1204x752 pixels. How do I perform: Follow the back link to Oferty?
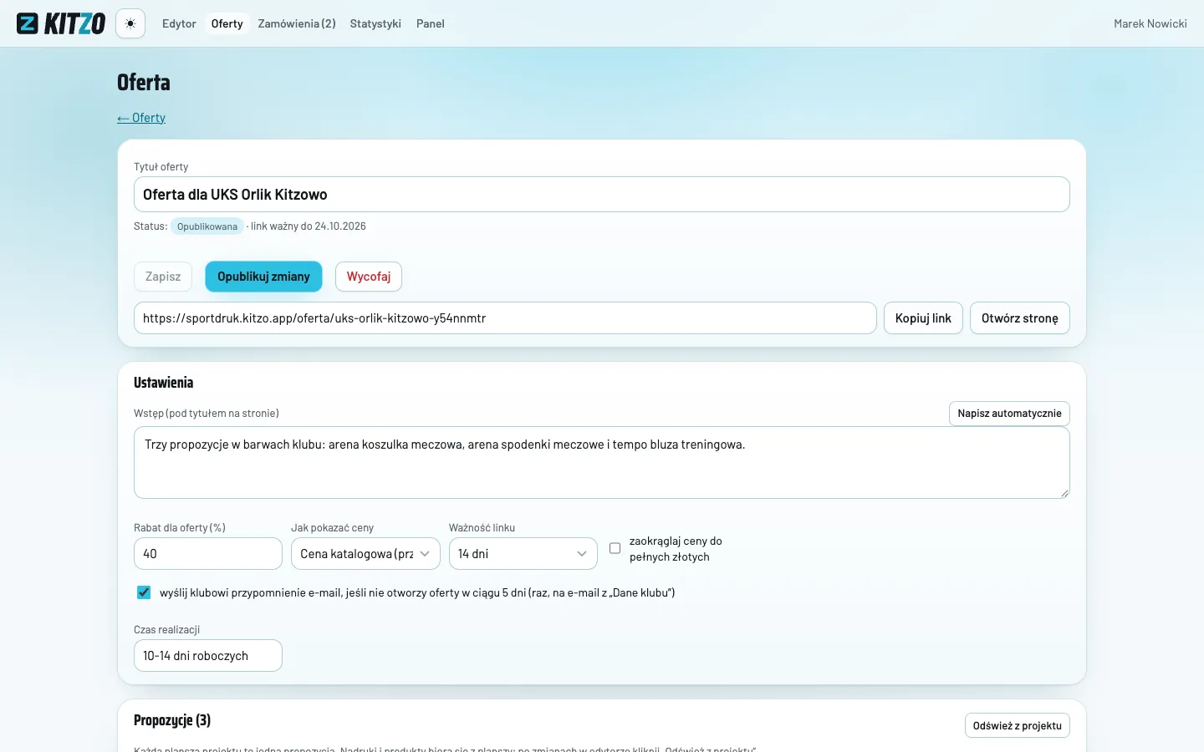click(141, 118)
